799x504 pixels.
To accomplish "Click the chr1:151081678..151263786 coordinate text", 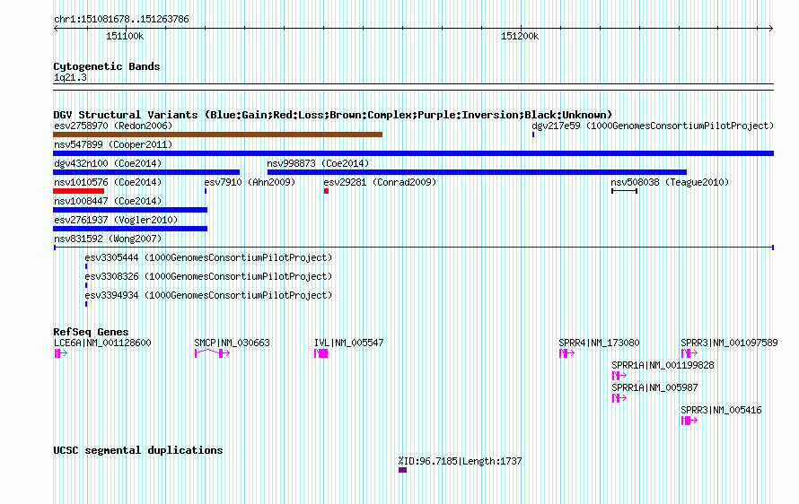I will click(x=121, y=20).
